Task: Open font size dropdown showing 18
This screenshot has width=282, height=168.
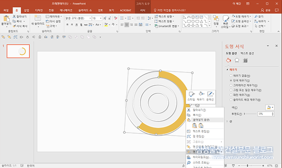Action: pyautogui.click(x=101, y=18)
